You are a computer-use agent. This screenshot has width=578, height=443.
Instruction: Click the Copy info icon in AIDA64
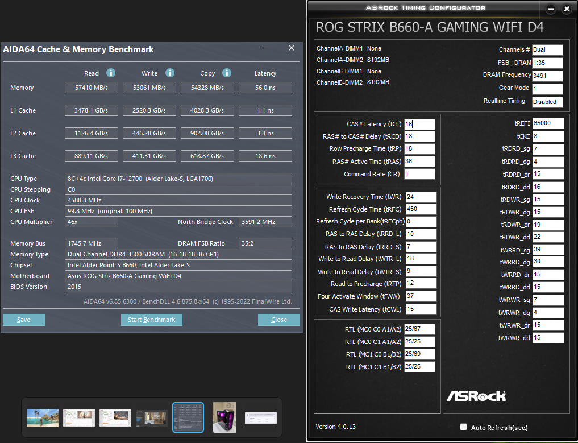(227, 73)
